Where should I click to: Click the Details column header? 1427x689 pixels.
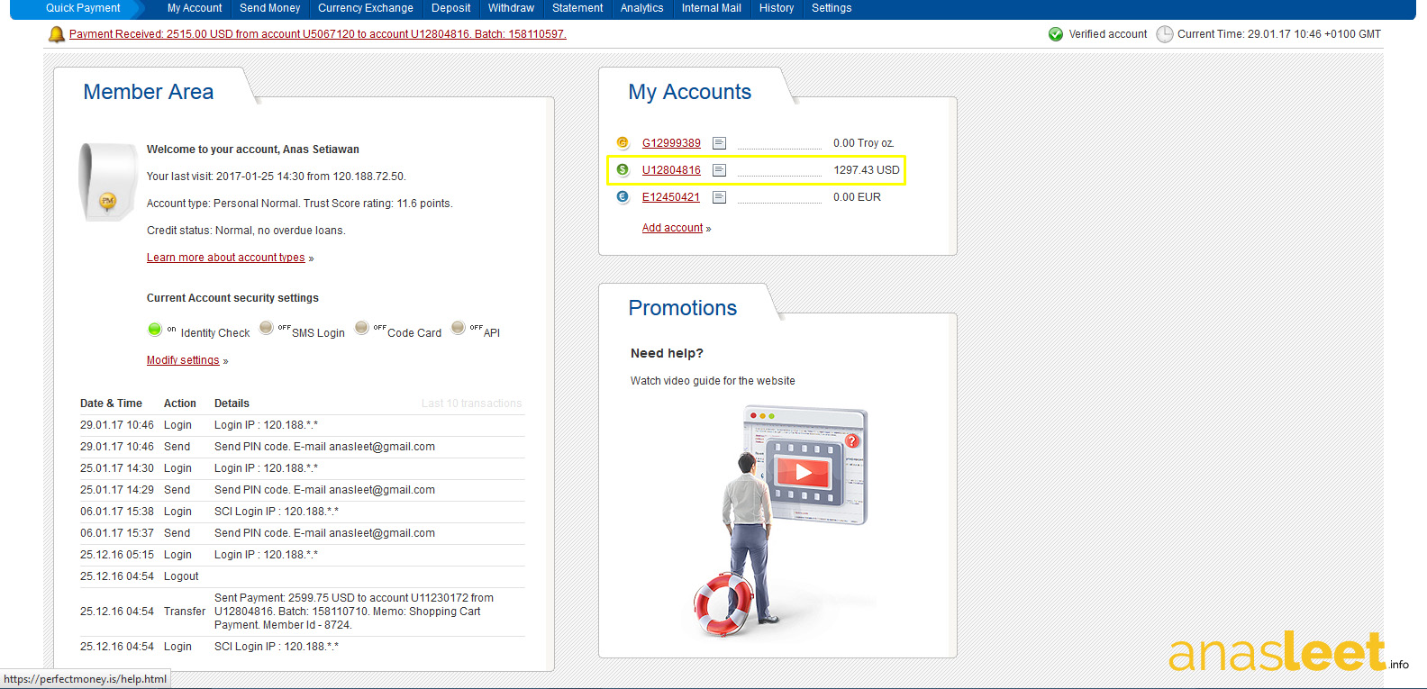point(232,403)
